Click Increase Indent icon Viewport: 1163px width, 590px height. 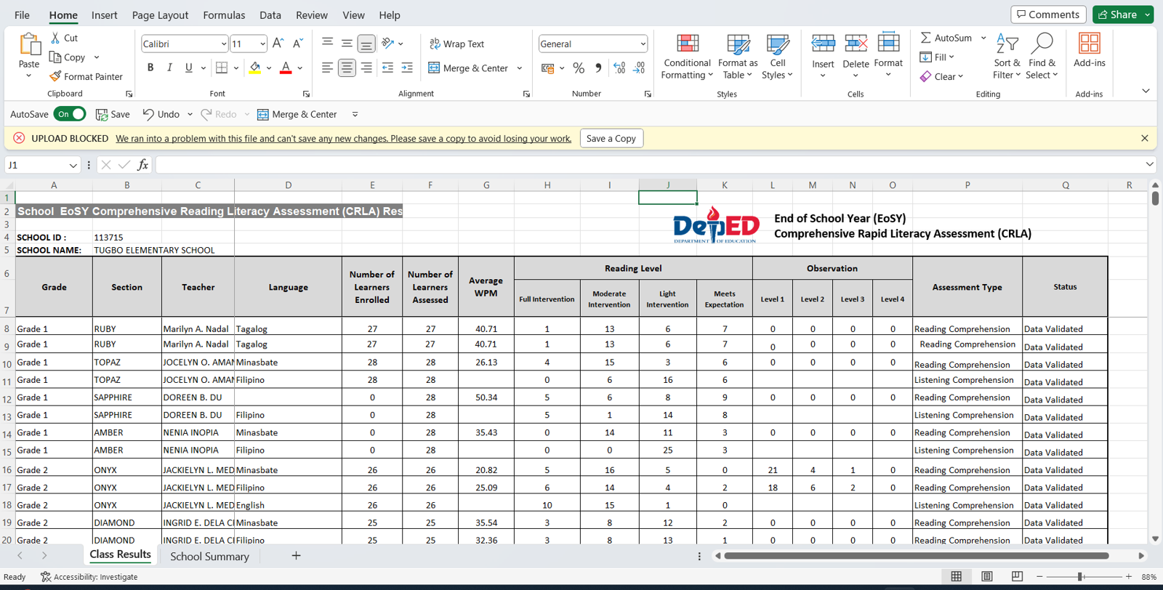(407, 68)
